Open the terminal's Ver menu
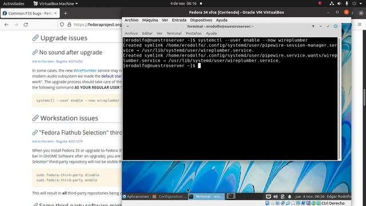Screen dimensions: 366x206 click(160, 33)
